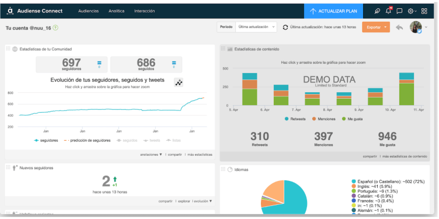The width and height of the screenshot is (439, 219).
Task: Click the drag handle of Estadísticas de contenido
Action: click(x=223, y=49)
